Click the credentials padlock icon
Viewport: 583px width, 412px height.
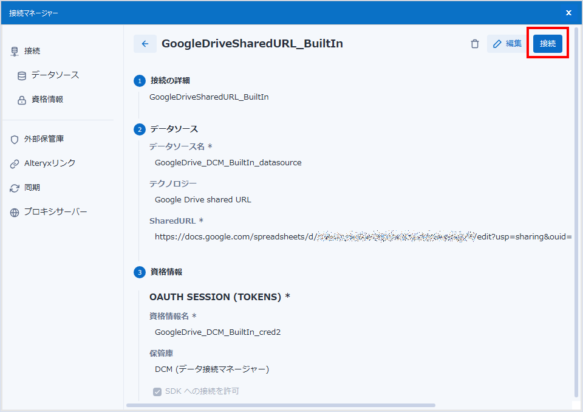[x=22, y=100]
